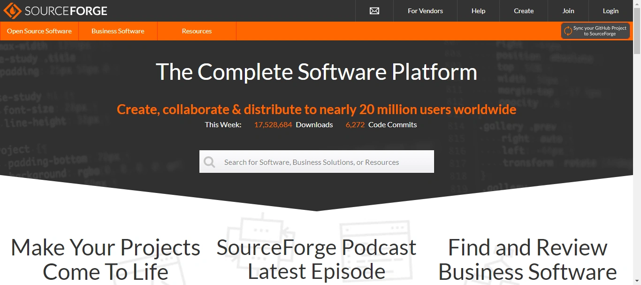The image size is (641, 285).
Task: Select the Resources tab
Action: click(197, 31)
